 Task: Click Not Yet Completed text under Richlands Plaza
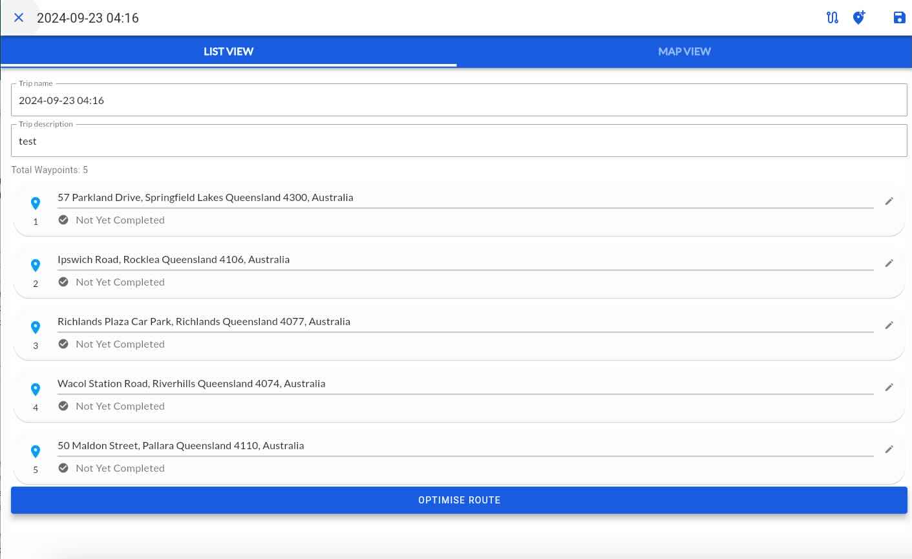coord(120,344)
